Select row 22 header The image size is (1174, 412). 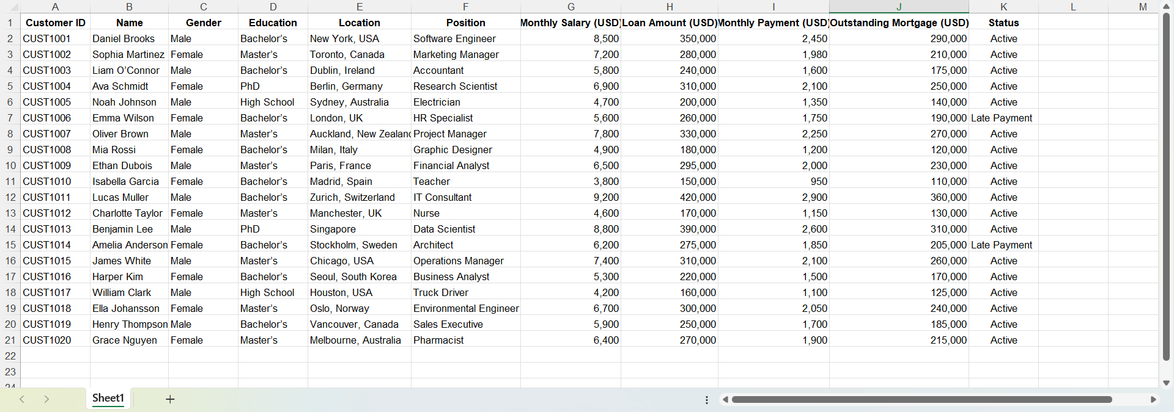tap(10, 356)
